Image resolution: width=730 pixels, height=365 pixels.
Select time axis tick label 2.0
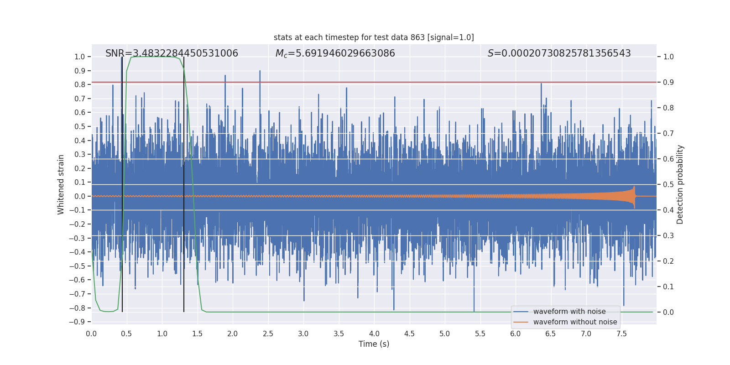click(233, 334)
